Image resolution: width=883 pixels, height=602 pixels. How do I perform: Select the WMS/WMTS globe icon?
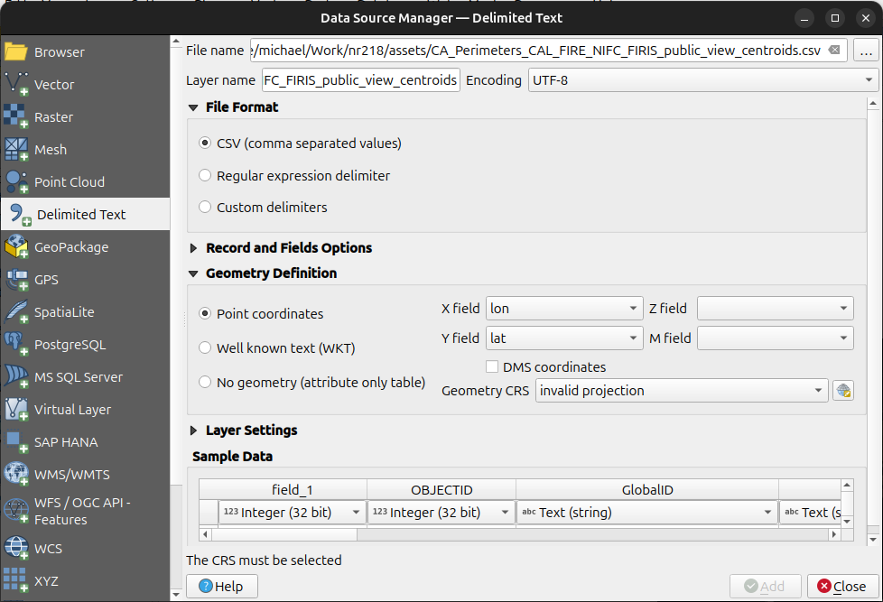(16, 475)
